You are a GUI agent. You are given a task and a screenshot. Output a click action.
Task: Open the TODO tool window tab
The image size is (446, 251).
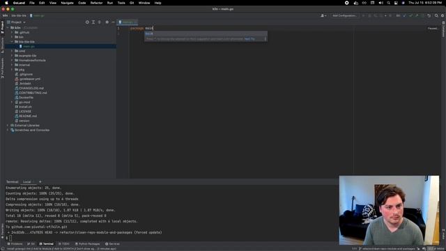pos(64,244)
